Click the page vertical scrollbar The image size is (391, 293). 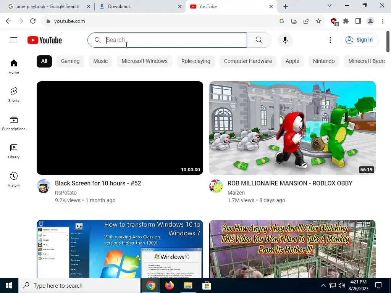[x=388, y=41]
